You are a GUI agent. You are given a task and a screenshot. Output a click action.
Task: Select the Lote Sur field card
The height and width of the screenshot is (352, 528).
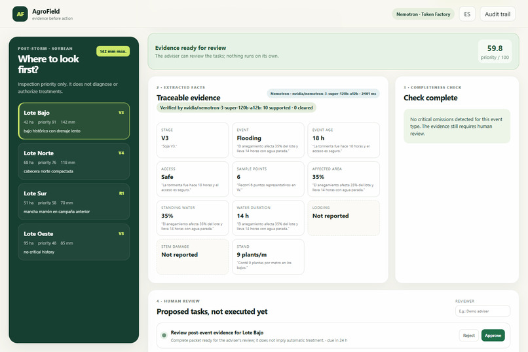[74, 202]
